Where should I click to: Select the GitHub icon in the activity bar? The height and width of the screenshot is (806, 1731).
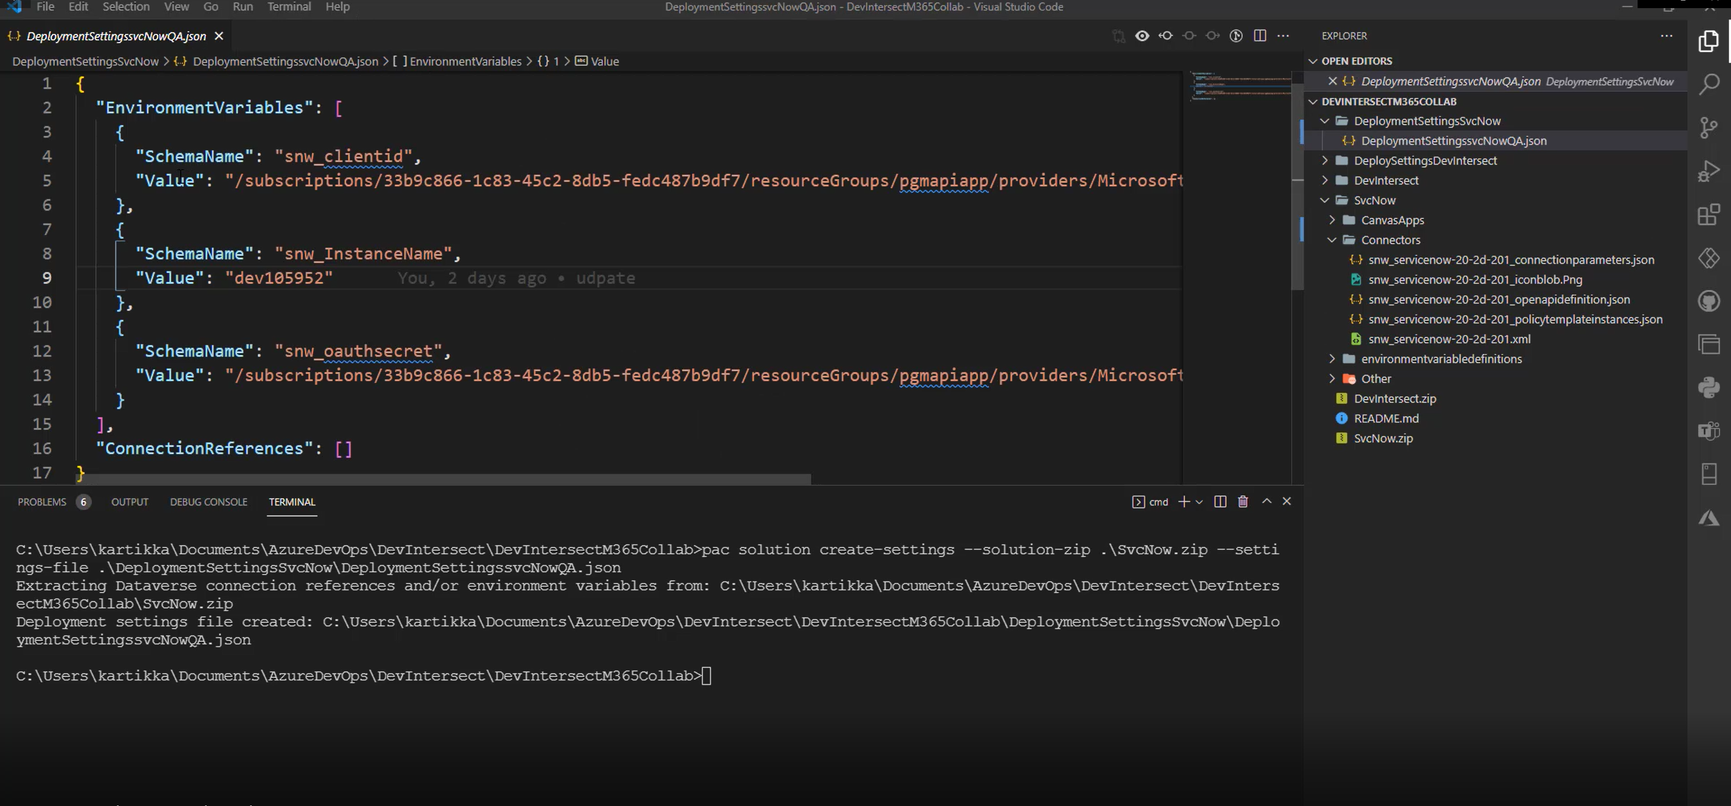click(1709, 300)
